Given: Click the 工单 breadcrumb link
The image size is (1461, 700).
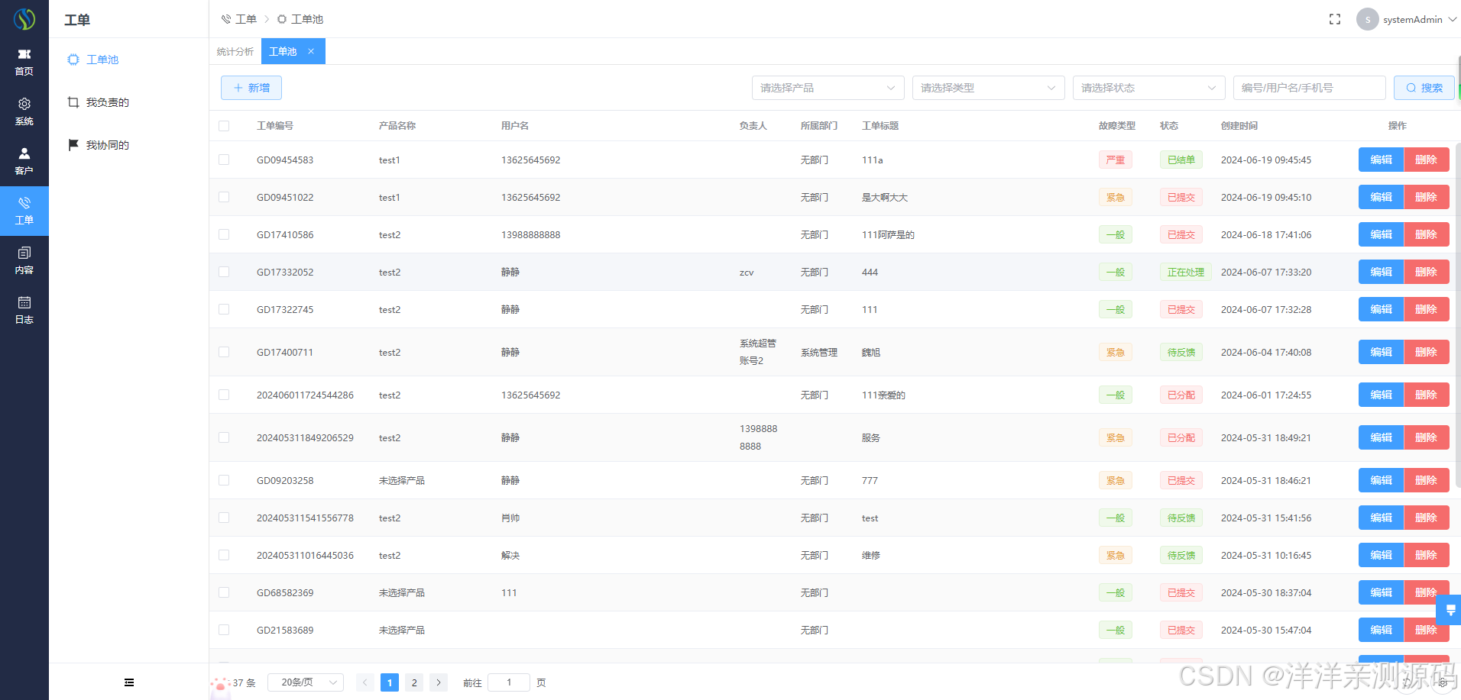Looking at the screenshot, I should (239, 19).
